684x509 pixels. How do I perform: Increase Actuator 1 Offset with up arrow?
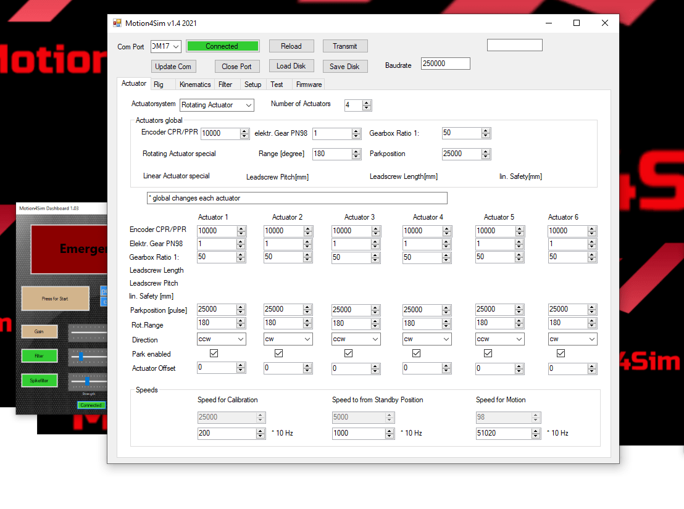point(241,366)
